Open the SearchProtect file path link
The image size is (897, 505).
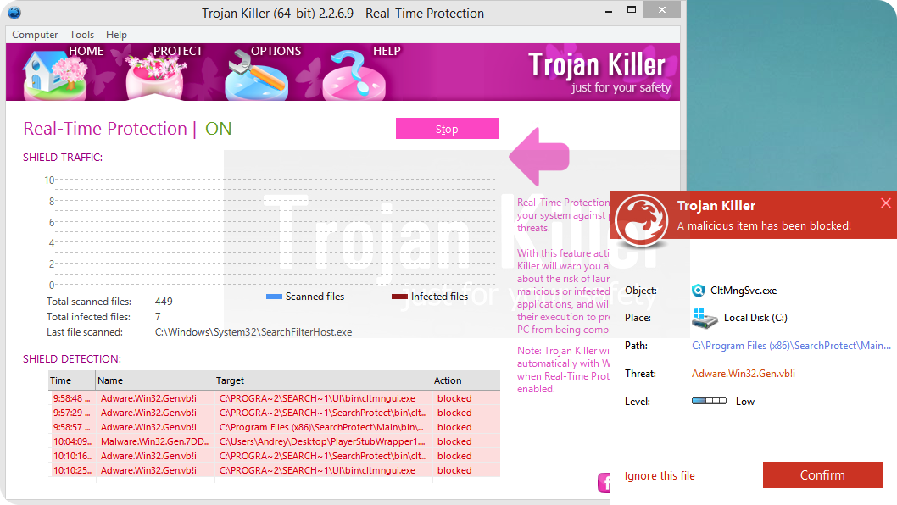click(791, 346)
